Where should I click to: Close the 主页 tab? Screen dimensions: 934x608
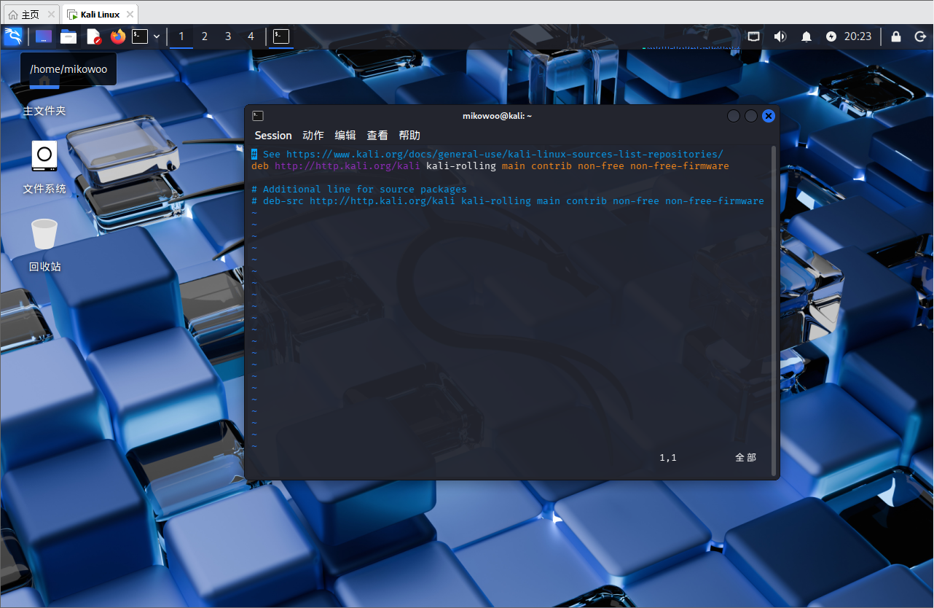(x=51, y=15)
